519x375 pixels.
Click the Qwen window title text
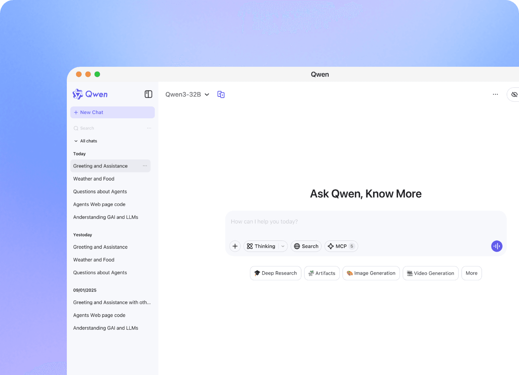(320, 75)
